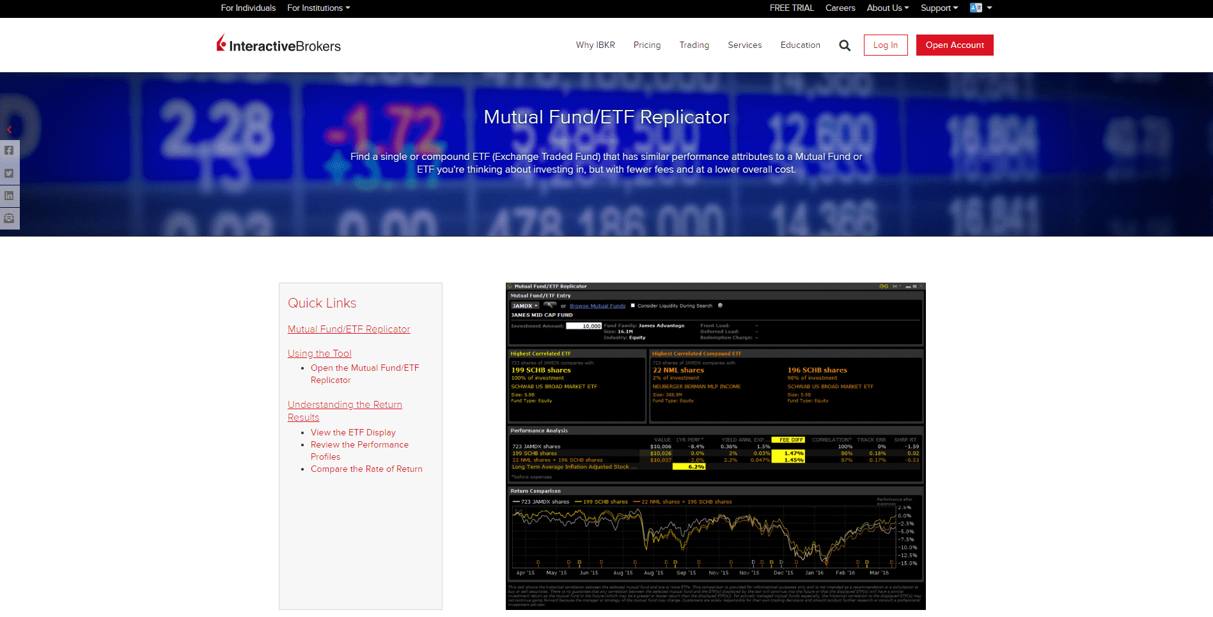Click the Facebook share icon
The width and height of the screenshot is (1213, 617).
9,150
